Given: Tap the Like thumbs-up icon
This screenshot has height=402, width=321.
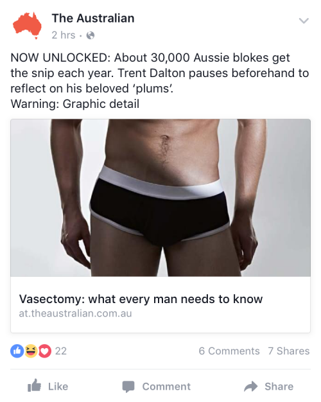Looking at the screenshot, I should click(35, 385).
